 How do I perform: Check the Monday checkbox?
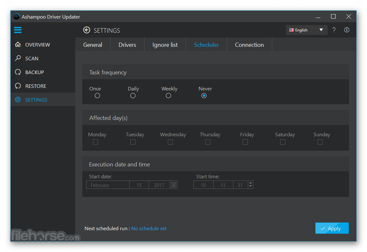tap(95, 142)
